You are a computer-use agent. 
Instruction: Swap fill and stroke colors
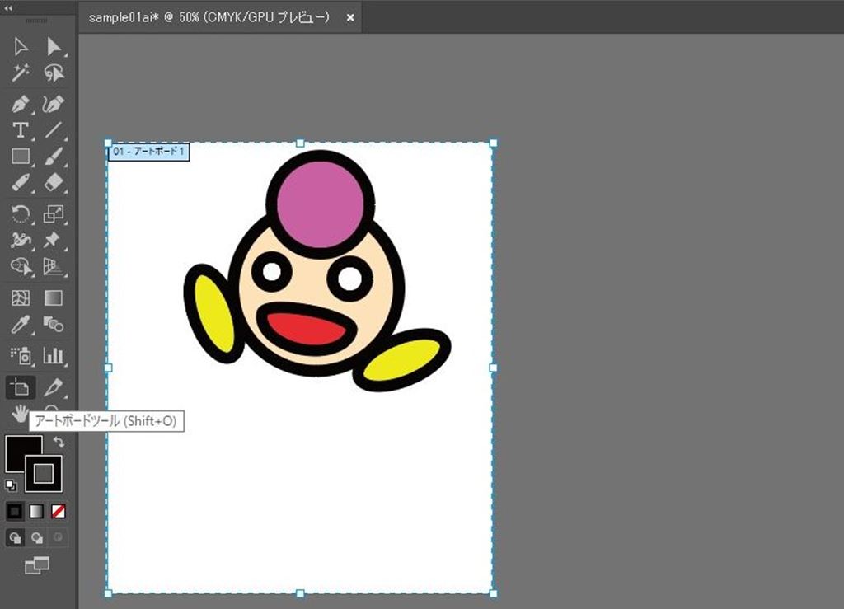coord(59,443)
